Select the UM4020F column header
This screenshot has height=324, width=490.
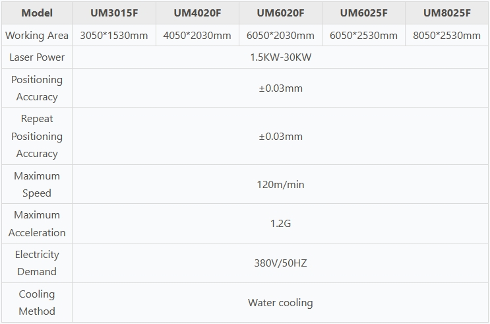point(197,13)
